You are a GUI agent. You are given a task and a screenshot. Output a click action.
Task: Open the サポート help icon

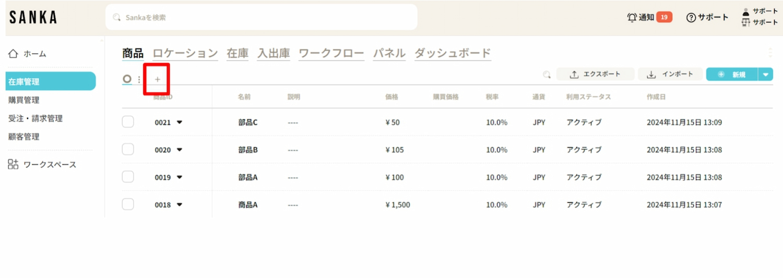tap(691, 17)
